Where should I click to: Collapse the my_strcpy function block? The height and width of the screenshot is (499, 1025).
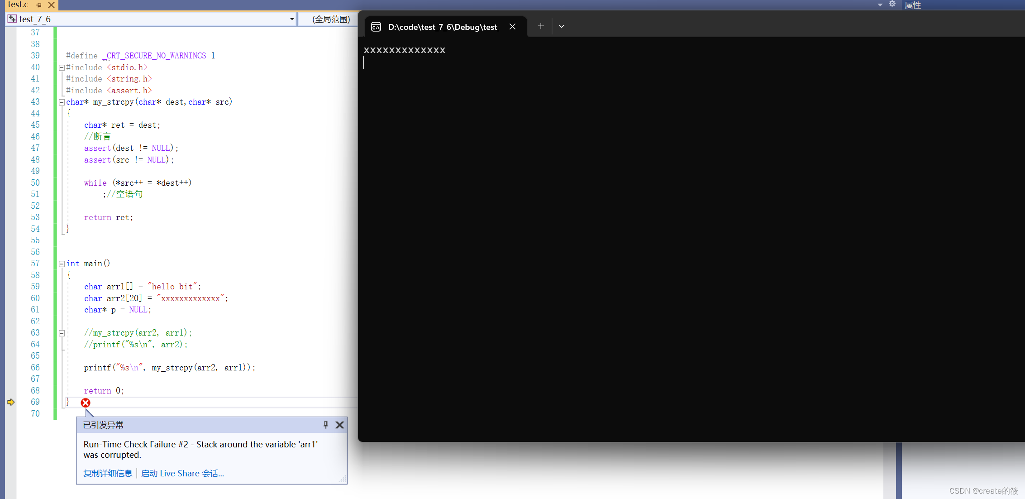(62, 102)
